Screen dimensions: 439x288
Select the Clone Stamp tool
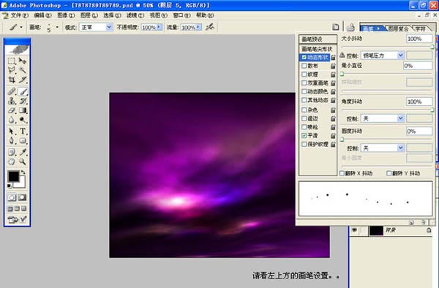point(12,101)
